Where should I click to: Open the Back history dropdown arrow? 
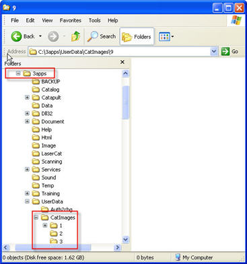[x=40, y=36]
